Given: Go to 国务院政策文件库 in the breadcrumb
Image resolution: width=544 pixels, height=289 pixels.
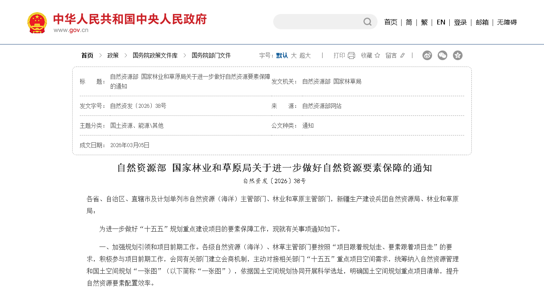Looking at the screenshot, I should point(155,55).
